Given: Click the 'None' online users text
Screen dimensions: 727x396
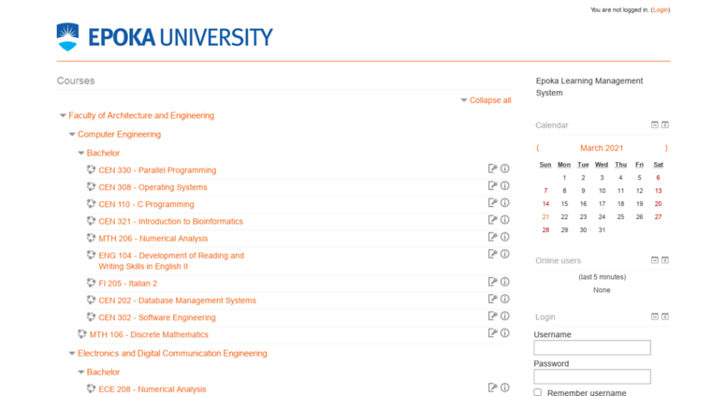Looking at the screenshot, I should (x=602, y=290).
